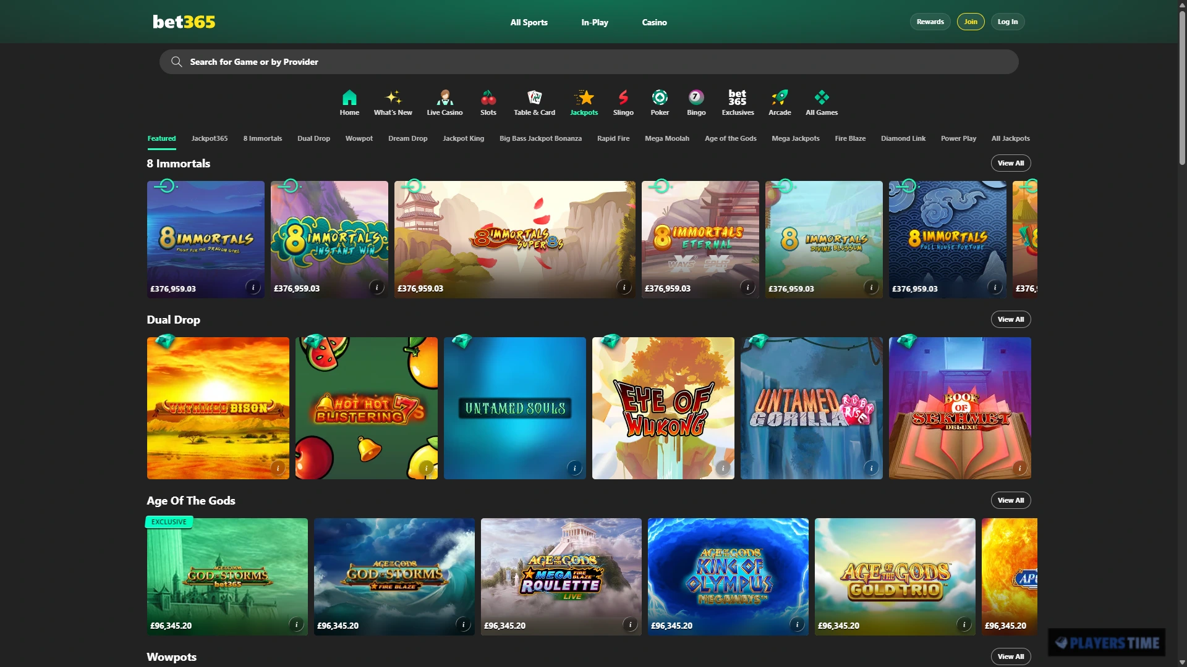Click the Join button
Viewport: 1187px width, 667px height.
coord(971,22)
